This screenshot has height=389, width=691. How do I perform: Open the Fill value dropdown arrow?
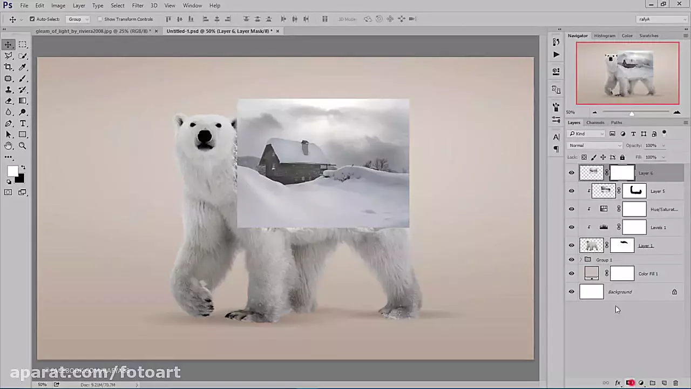tap(663, 157)
